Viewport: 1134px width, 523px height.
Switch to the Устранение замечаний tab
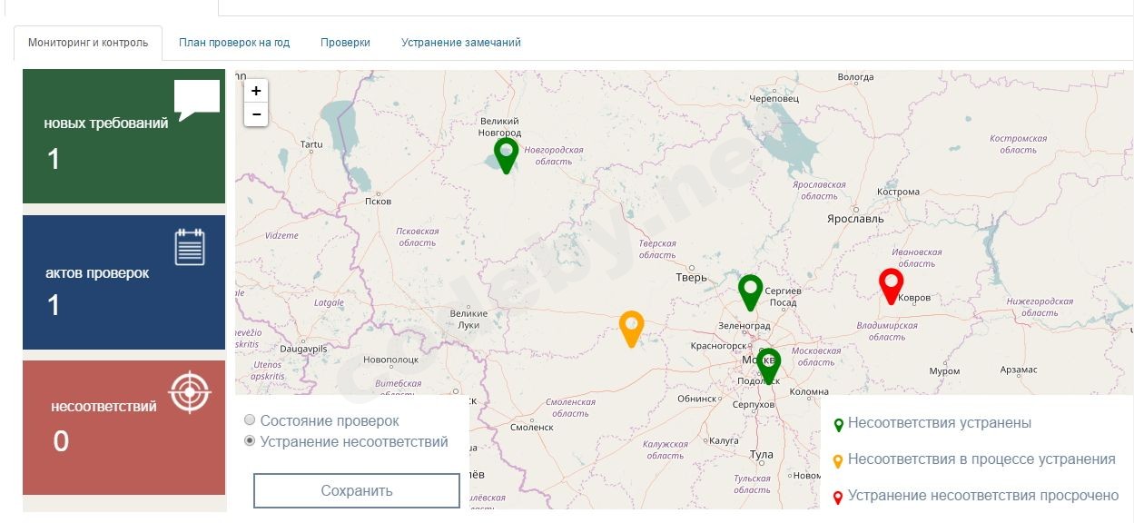(459, 42)
